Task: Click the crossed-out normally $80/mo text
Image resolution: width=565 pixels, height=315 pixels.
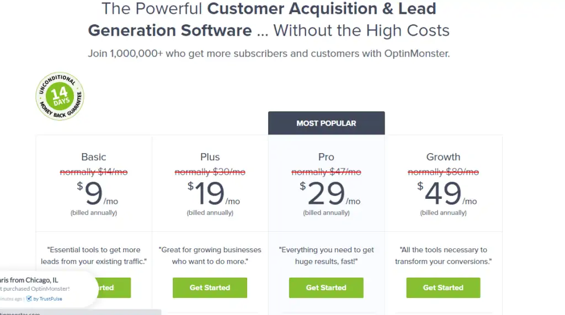Action: click(x=443, y=172)
